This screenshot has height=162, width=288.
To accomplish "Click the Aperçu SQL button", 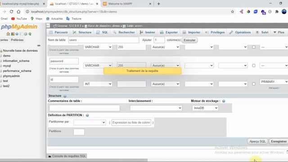I will click(x=257, y=141).
